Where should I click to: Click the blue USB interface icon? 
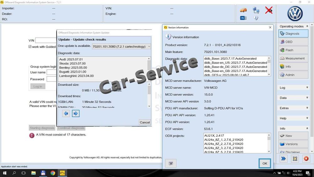[x=243, y=18]
